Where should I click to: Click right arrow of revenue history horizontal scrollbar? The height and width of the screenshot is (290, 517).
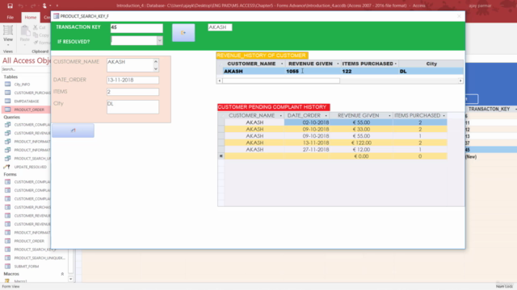point(460,81)
